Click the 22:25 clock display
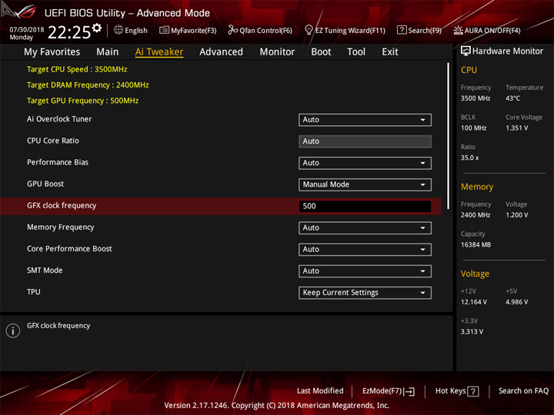 (69, 32)
